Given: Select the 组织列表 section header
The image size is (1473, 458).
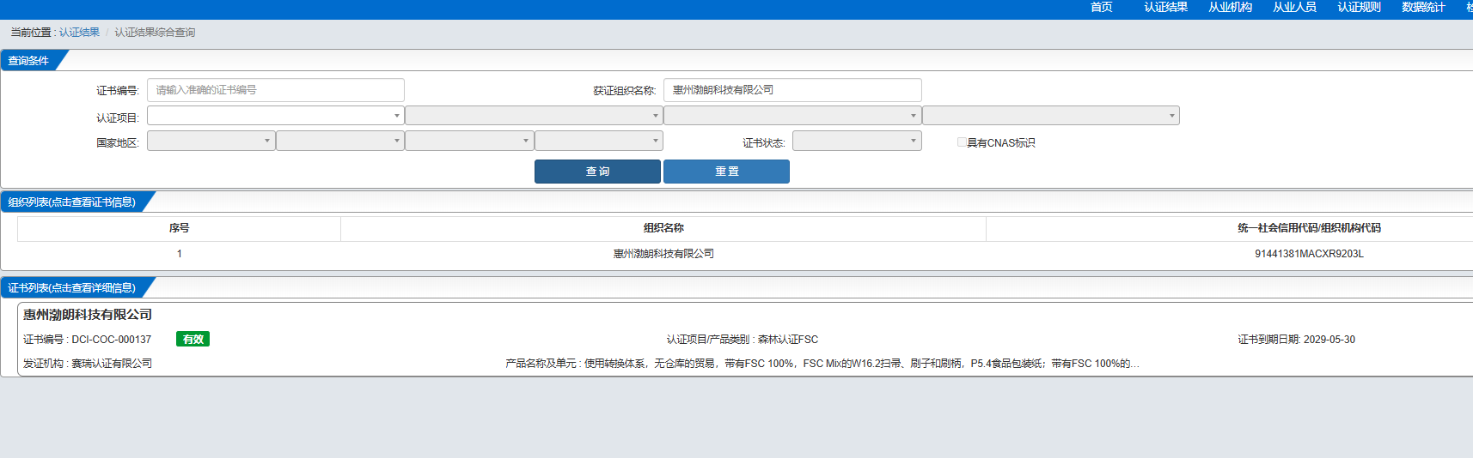Looking at the screenshot, I should 72,202.
